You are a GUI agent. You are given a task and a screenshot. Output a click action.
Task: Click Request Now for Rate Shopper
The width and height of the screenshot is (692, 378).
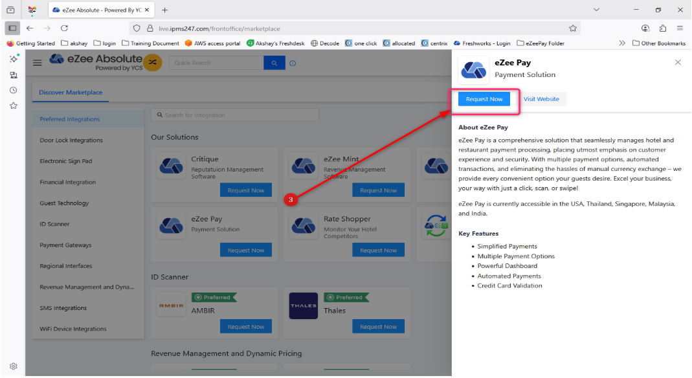pyautogui.click(x=378, y=250)
